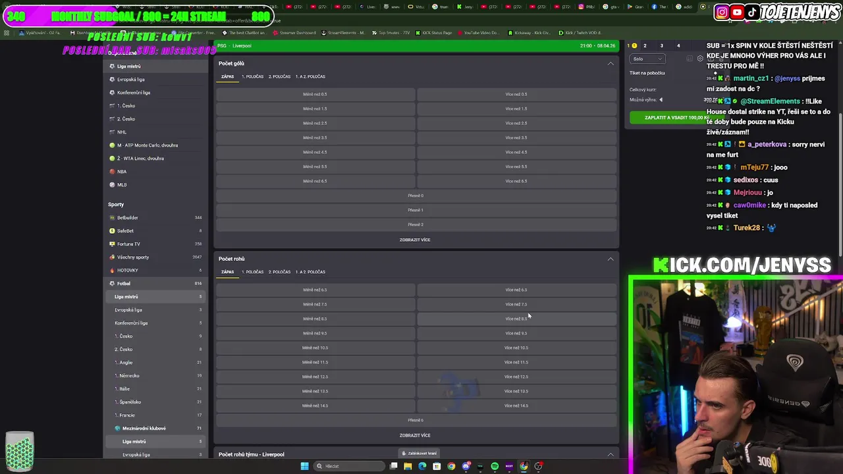Bet on corners Více než 12.5

516,377
